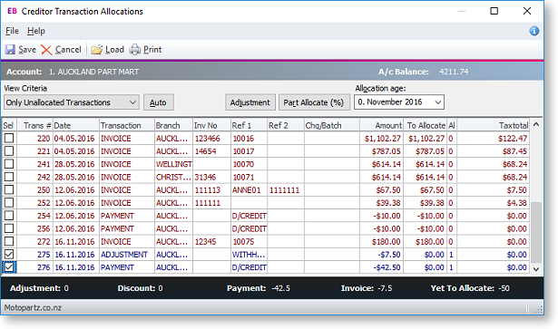Click the To Allocate column header

425,125
